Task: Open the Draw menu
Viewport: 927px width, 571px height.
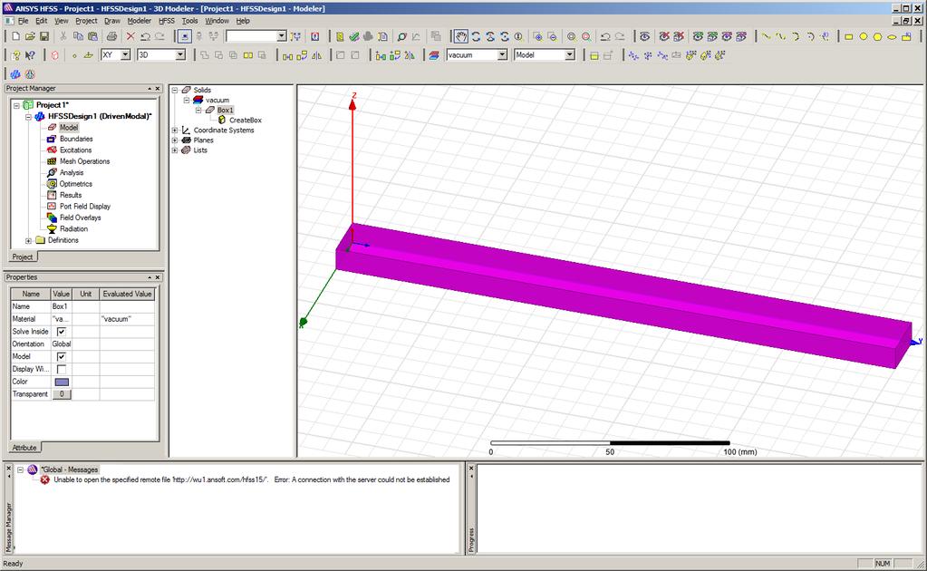Action: coord(112,21)
